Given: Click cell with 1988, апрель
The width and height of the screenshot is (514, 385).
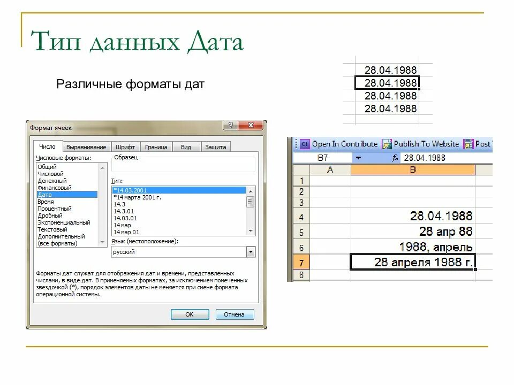Looking at the screenshot, I should 413,247.
